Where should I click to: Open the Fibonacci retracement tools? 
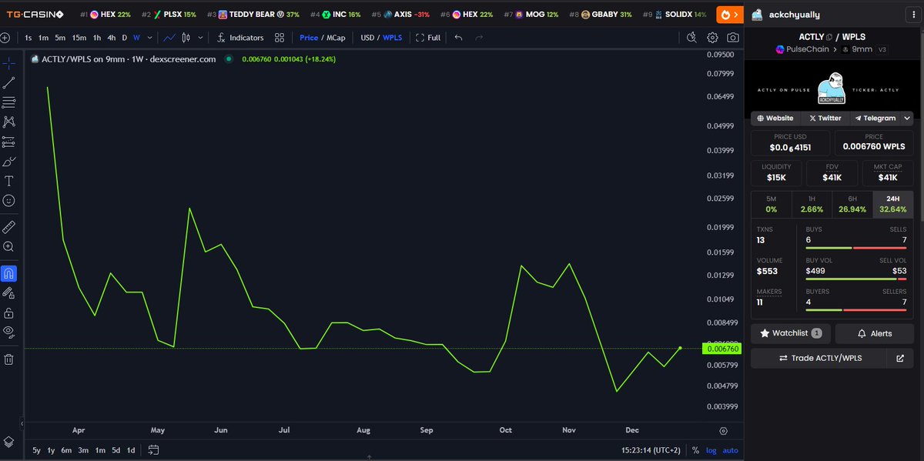pos(8,102)
